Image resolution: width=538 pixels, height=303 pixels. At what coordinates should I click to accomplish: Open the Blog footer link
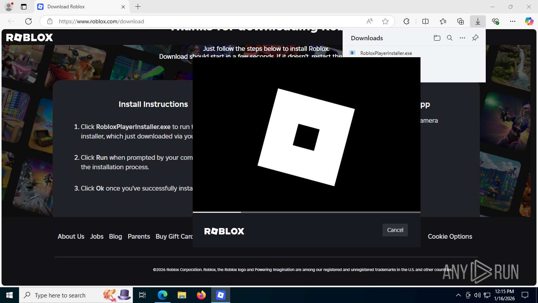(116, 236)
